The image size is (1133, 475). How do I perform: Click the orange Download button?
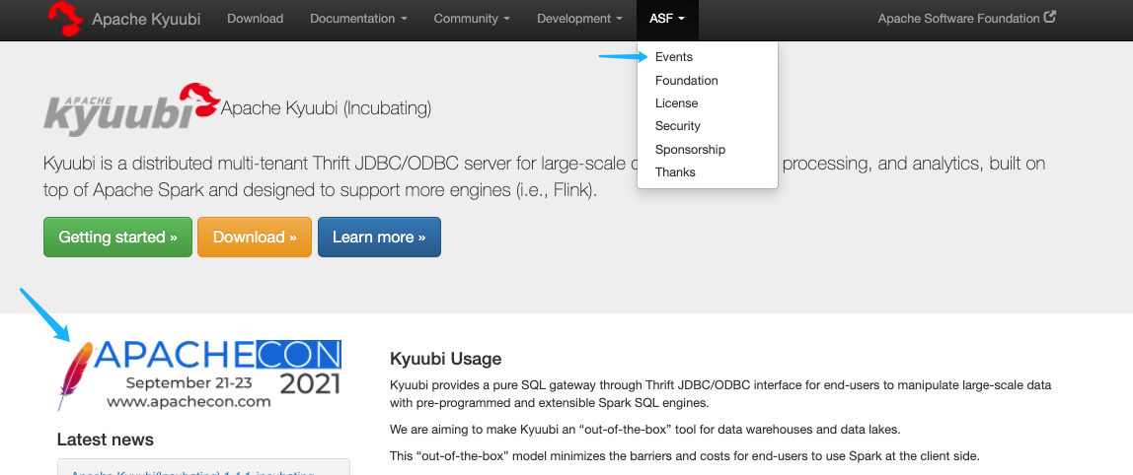tap(255, 237)
